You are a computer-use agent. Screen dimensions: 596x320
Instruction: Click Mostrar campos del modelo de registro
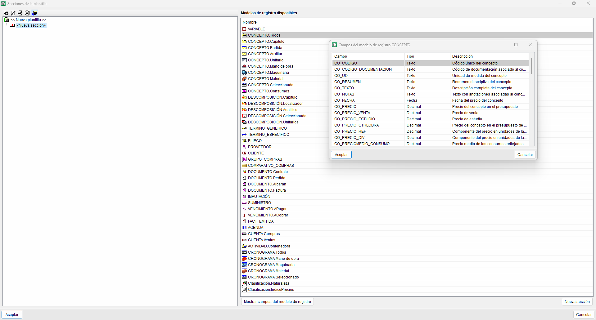(x=278, y=302)
